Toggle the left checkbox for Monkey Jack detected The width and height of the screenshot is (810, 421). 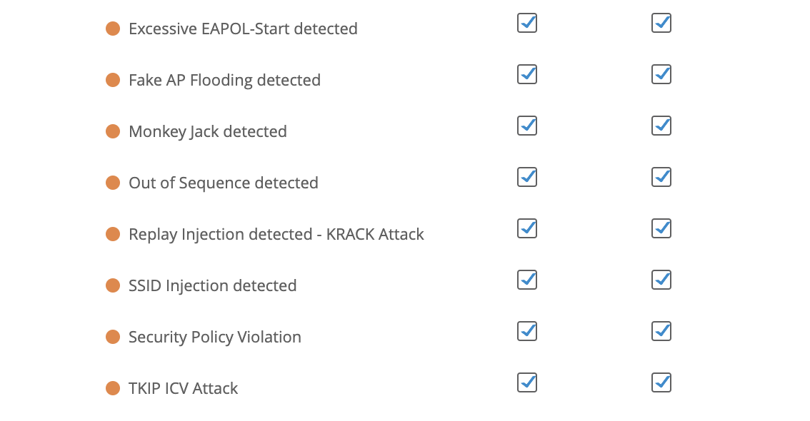527,126
